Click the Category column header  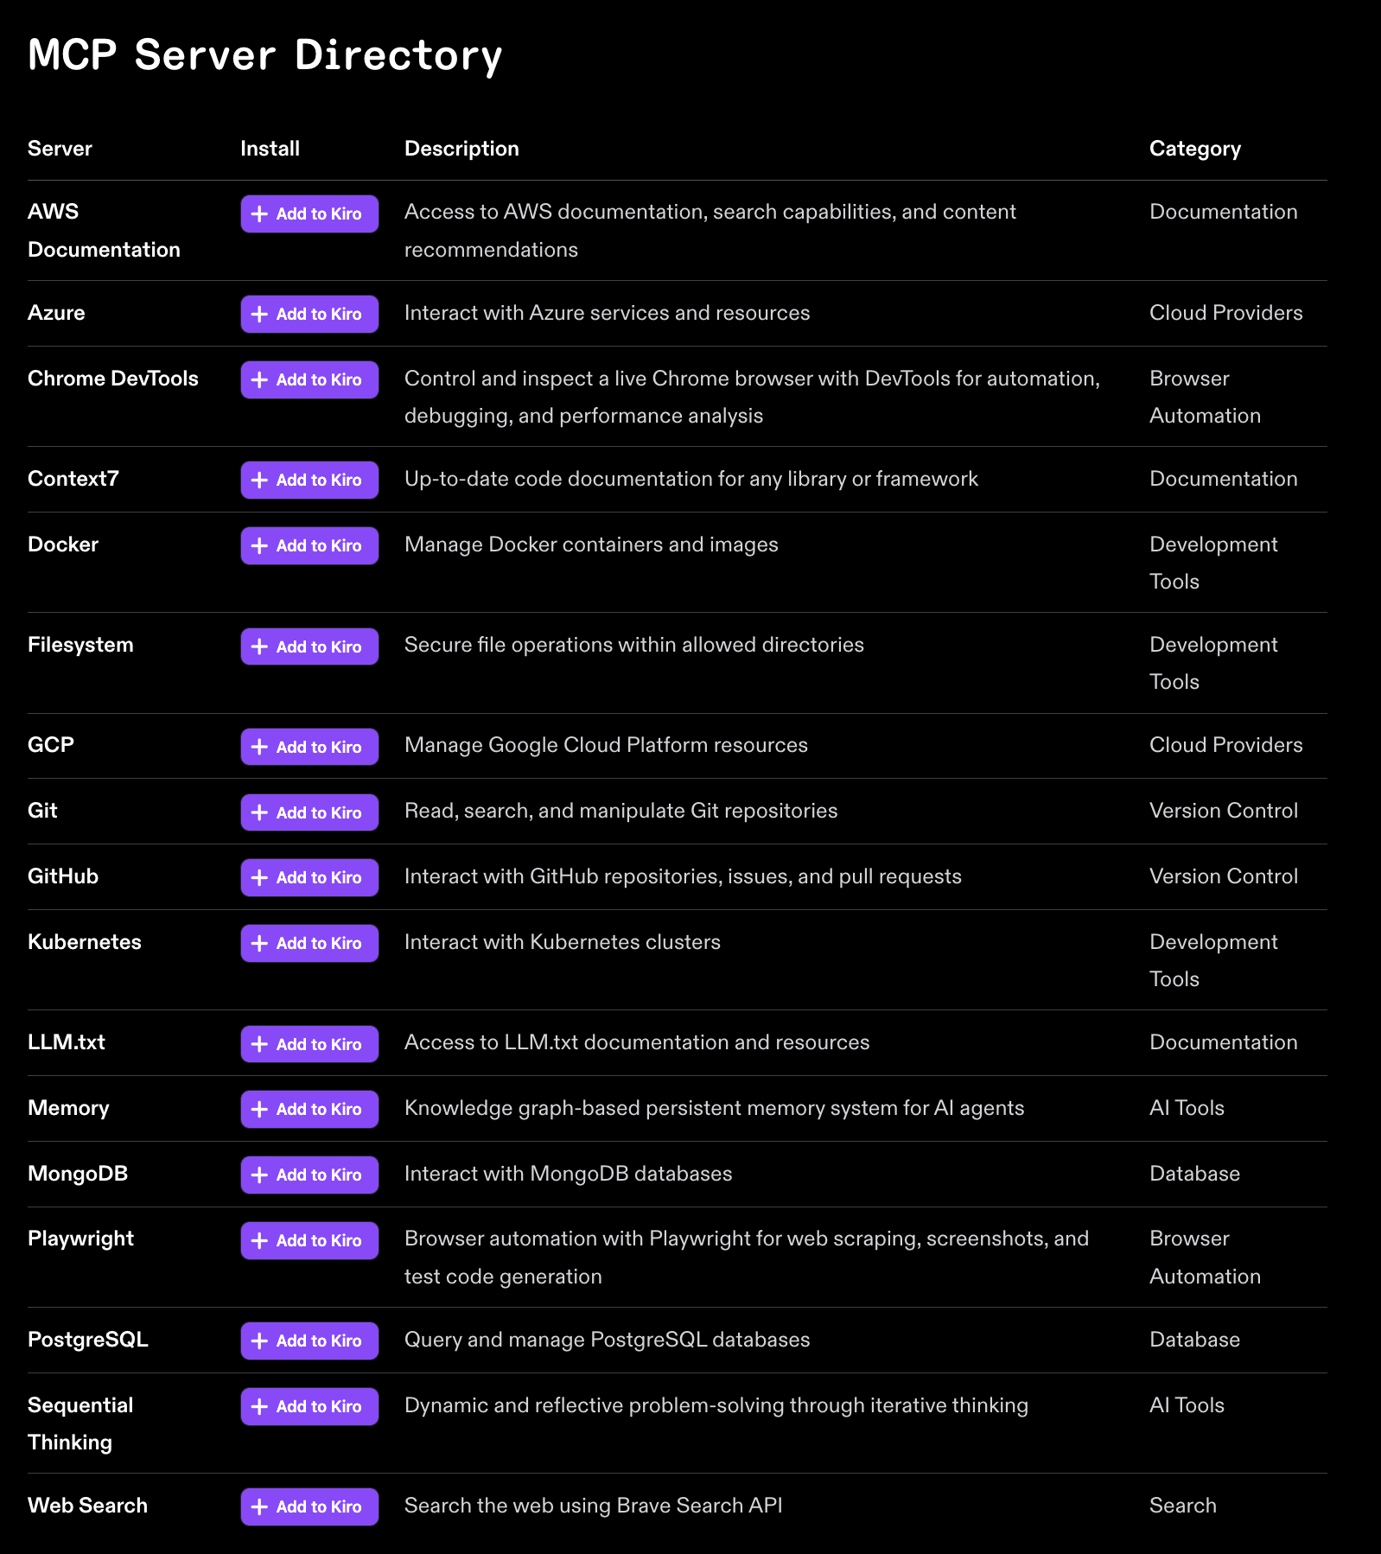[x=1195, y=148]
